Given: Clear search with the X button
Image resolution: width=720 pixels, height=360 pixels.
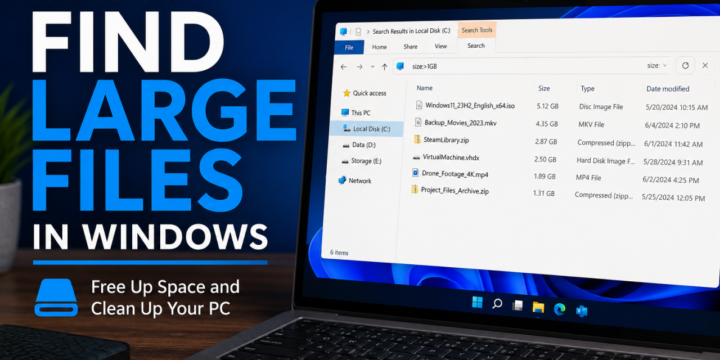Looking at the screenshot, I should (x=705, y=65).
